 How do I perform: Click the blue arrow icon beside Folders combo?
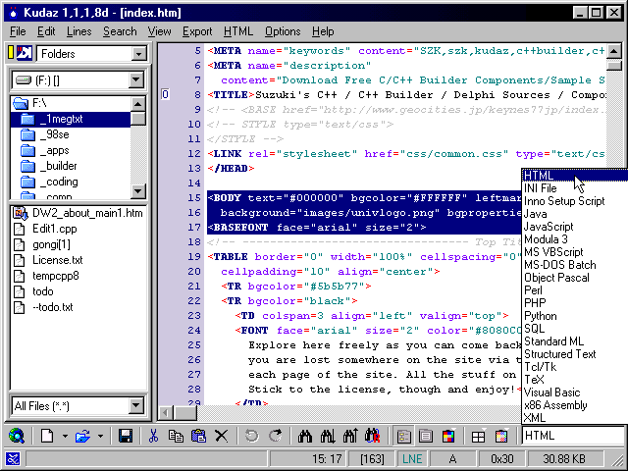(24, 53)
